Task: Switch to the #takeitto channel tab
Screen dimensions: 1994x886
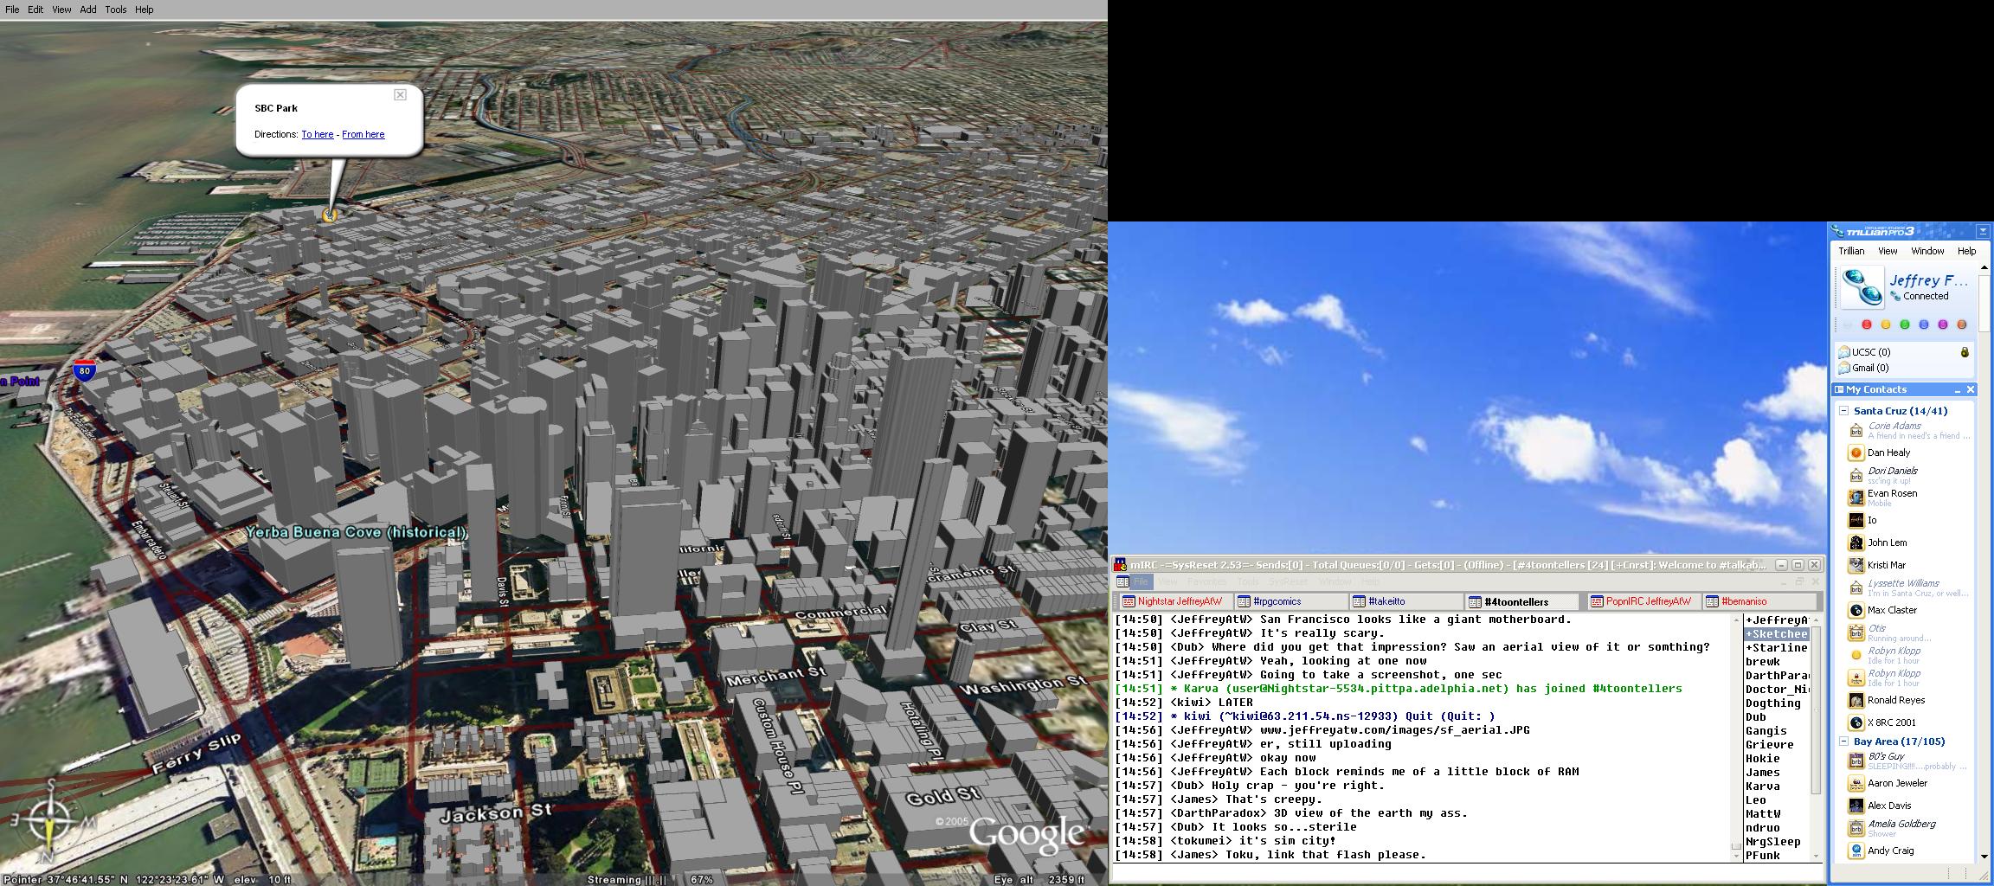Action: point(1406,601)
